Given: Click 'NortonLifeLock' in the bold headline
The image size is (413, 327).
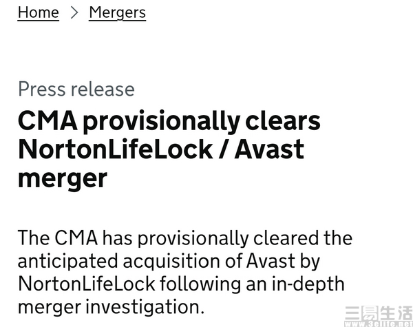Looking at the screenshot, I should pyautogui.click(x=116, y=149).
